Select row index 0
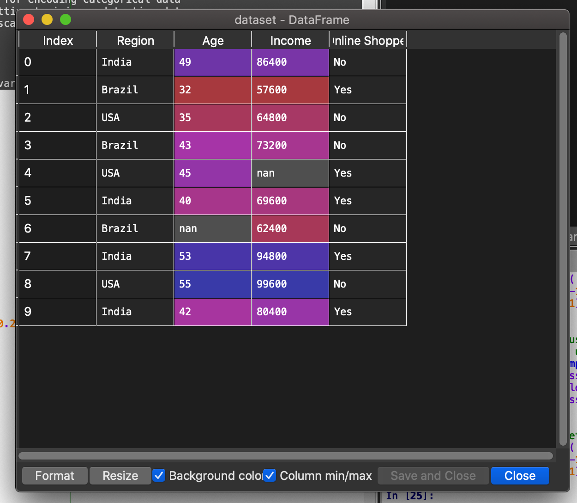This screenshot has height=503, width=577. (57, 62)
